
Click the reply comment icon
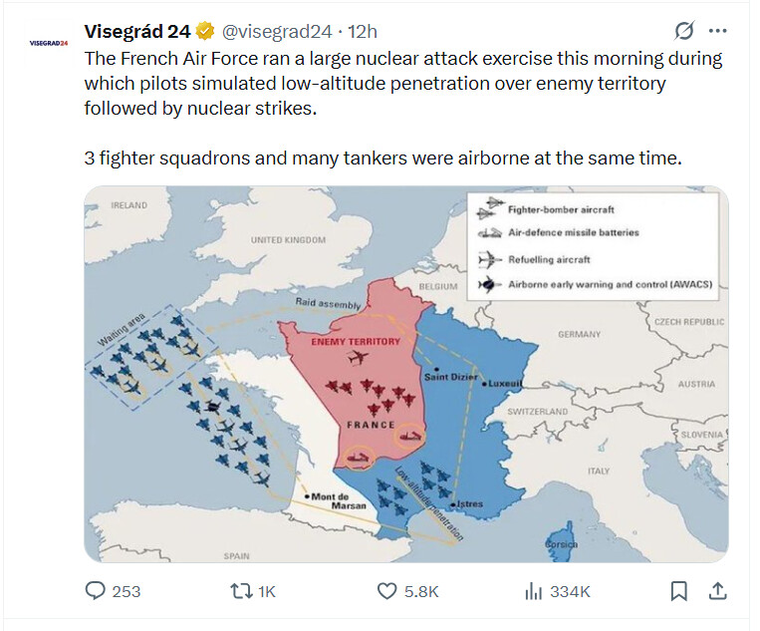95,591
